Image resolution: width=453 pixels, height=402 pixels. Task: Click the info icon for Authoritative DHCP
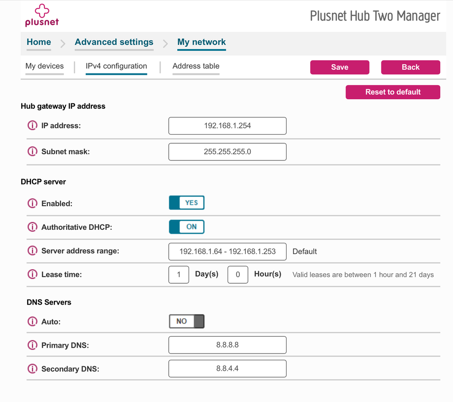click(x=32, y=227)
